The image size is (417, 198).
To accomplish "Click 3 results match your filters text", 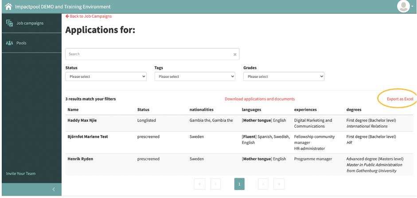I will (91, 99).
